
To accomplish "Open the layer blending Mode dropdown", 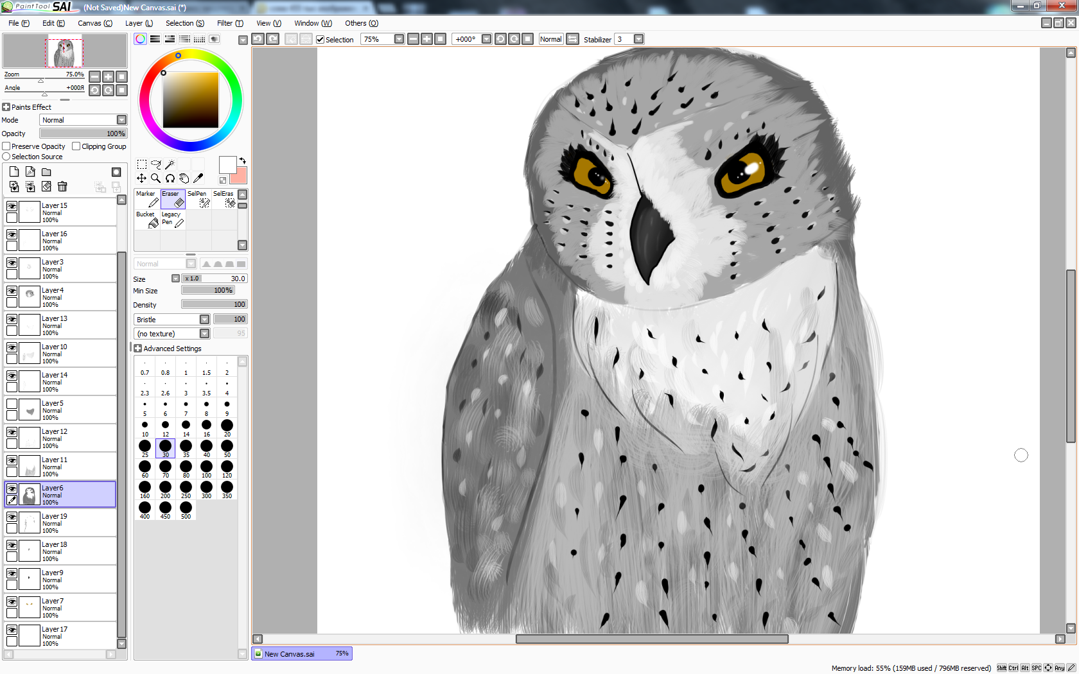I will (x=121, y=120).
